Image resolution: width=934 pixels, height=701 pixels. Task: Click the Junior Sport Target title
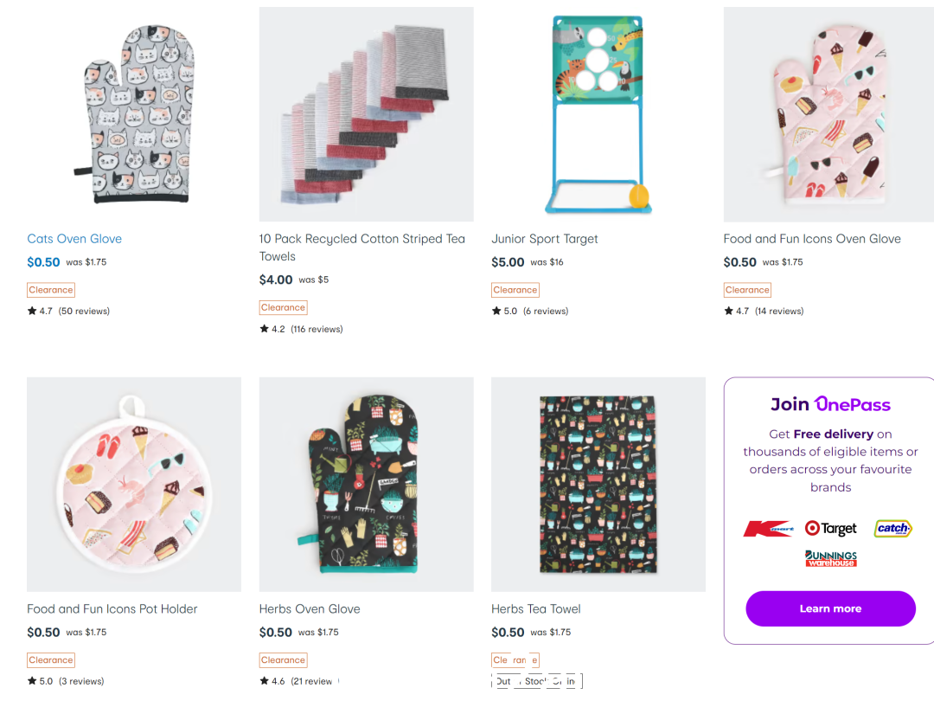pos(545,239)
